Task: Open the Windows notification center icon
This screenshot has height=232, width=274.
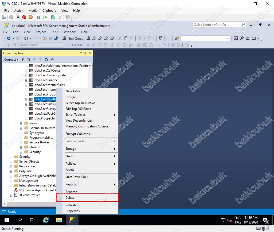Action: (265, 220)
